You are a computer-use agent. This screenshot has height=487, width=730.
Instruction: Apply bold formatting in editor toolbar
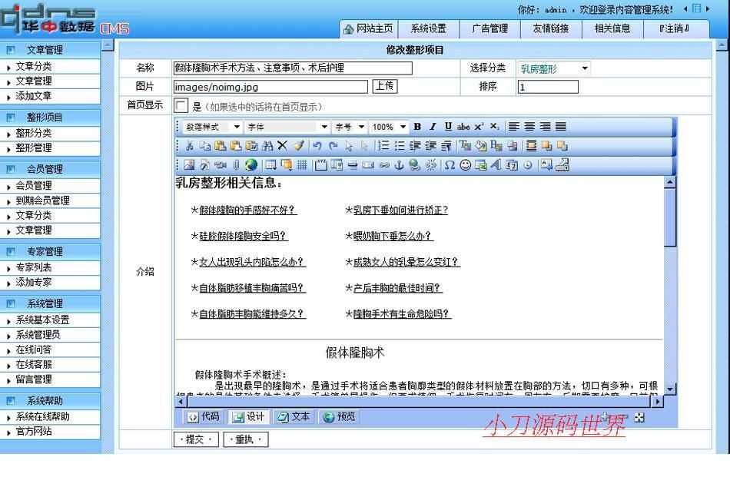[x=417, y=127]
